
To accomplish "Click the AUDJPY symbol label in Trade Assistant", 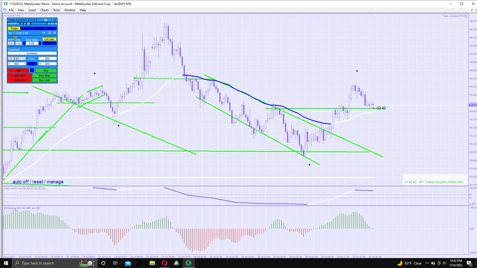I will point(13,23).
